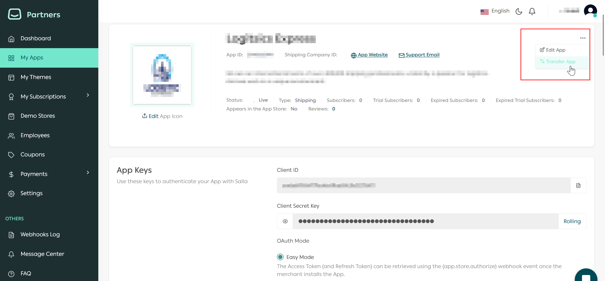Click the three-dots app options menu
This screenshot has height=281, width=605.
click(x=583, y=38)
